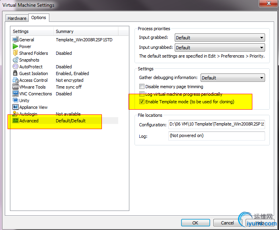Click the AutoProtect clock icon
Screen dimensions: 279x230
pos(16,67)
